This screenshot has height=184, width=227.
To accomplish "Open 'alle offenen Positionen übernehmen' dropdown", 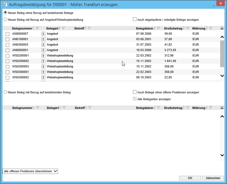I will [30, 171].
